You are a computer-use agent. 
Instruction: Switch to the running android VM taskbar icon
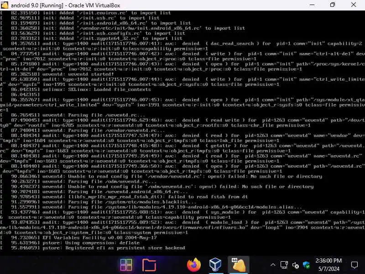238,265
